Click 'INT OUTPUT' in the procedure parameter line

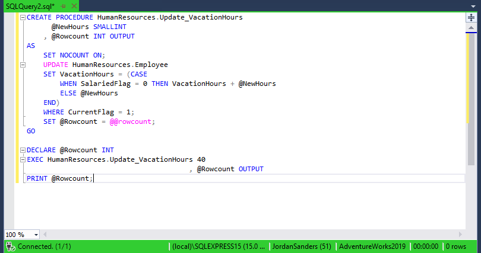tap(114, 36)
